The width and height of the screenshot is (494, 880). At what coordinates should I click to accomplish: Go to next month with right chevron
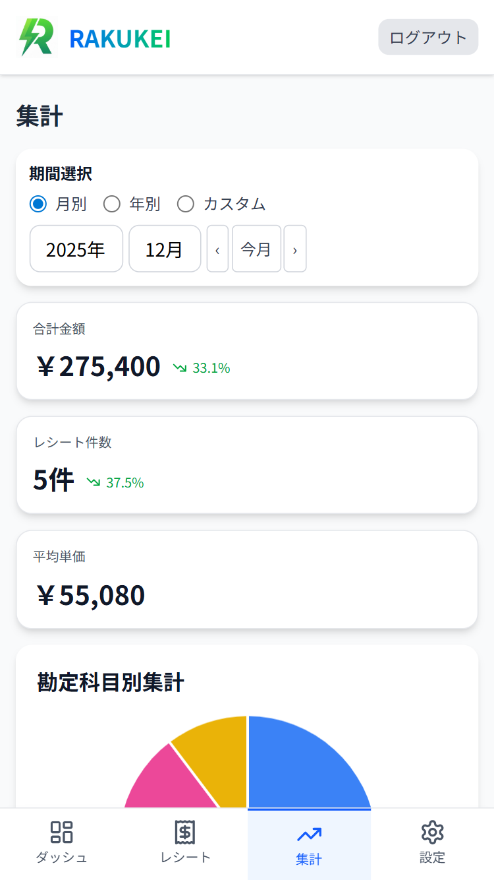[295, 250]
